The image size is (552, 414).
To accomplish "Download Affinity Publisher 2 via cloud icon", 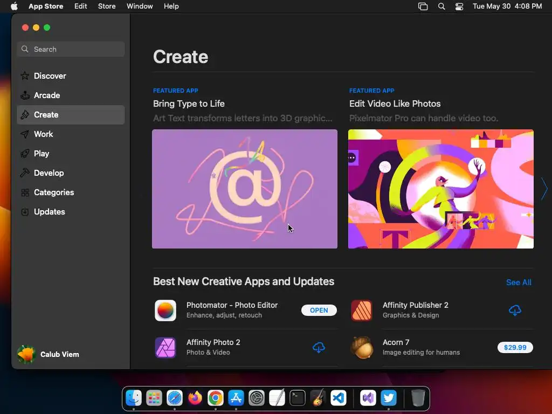I will pyautogui.click(x=515, y=310).
